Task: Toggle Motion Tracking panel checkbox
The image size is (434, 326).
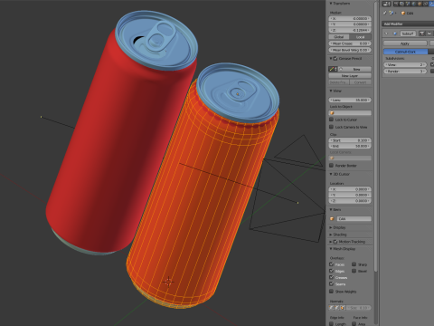Action: tap(335, 242)
